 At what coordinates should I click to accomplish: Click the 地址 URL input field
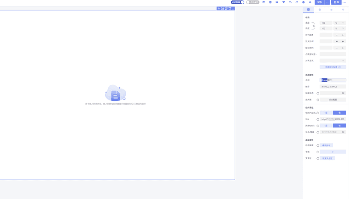click(333, 119)
